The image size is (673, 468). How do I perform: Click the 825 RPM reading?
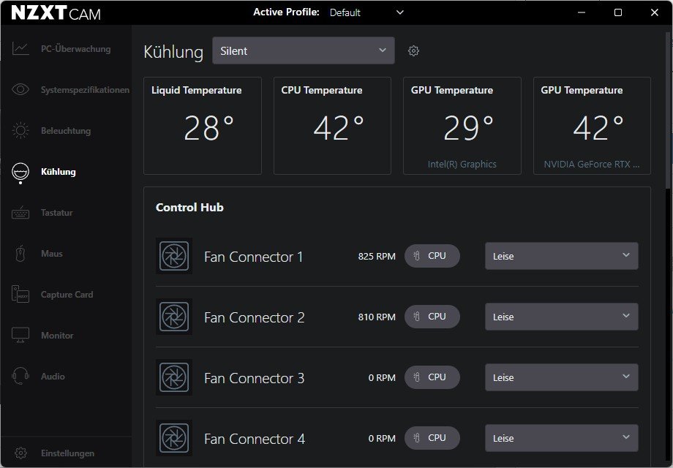point(377,257)
